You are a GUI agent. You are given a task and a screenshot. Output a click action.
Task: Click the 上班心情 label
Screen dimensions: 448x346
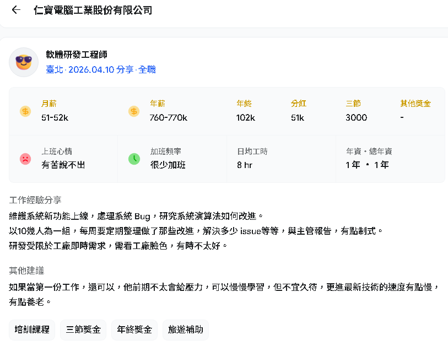pyautogui.click(x=57, y=151)
